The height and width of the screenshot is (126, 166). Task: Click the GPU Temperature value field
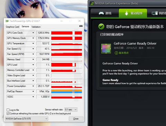[x=43, y=43]
